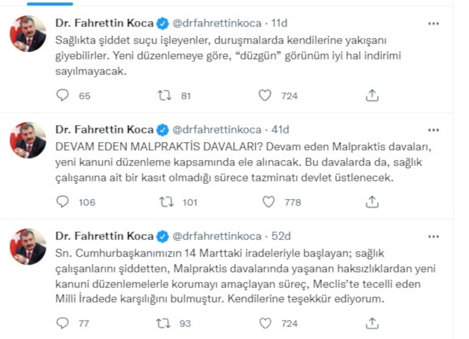Retweet the tweet with 101 retweets
This screenshot has width=469, height=339.
point(166,202)
